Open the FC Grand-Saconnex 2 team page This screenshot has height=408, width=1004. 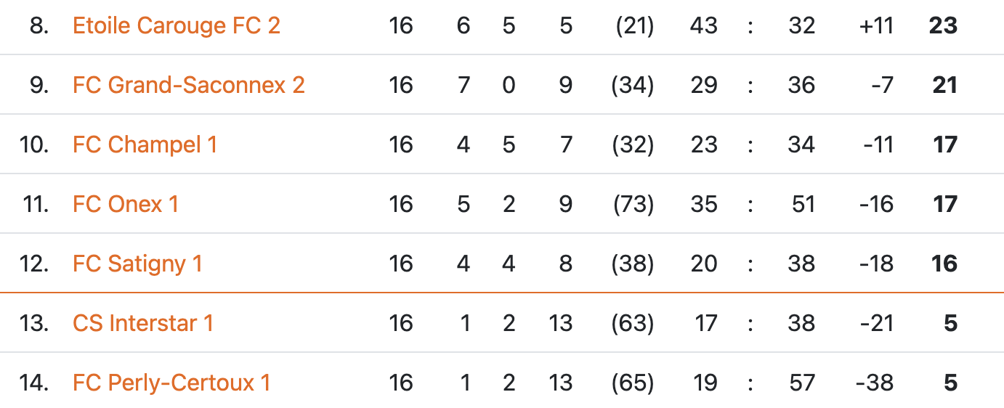click(x=188, y=86)
